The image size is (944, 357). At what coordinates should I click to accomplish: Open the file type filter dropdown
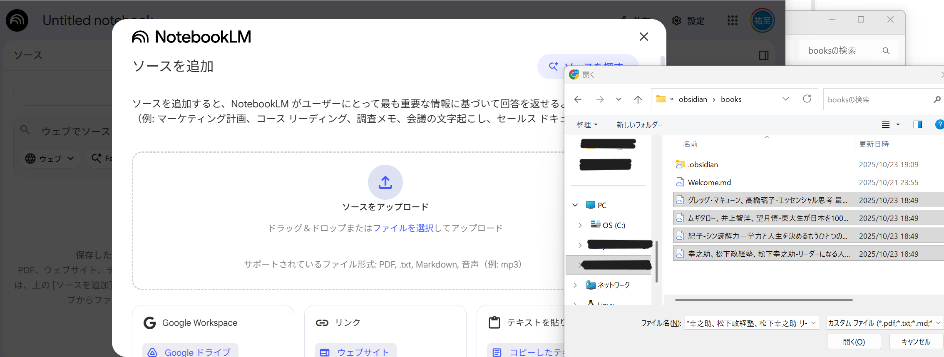coord(884,323)
